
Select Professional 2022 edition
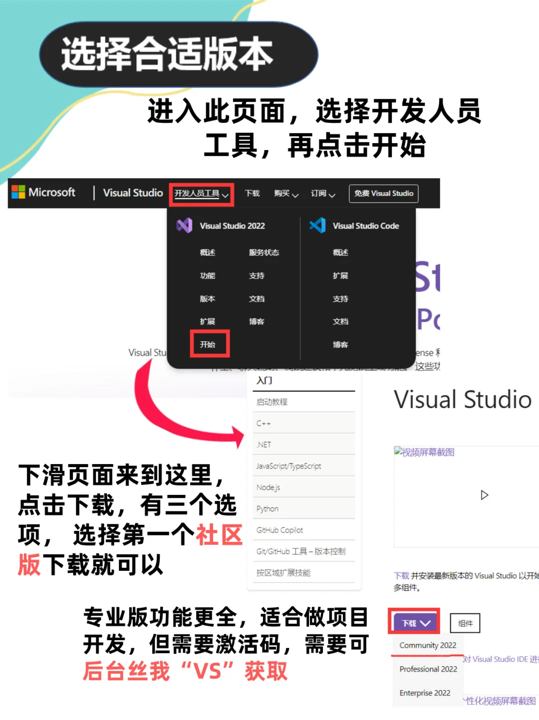(428, 669)
